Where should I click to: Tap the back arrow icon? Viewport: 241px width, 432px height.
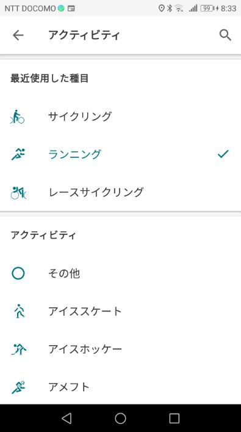(18, 35)
